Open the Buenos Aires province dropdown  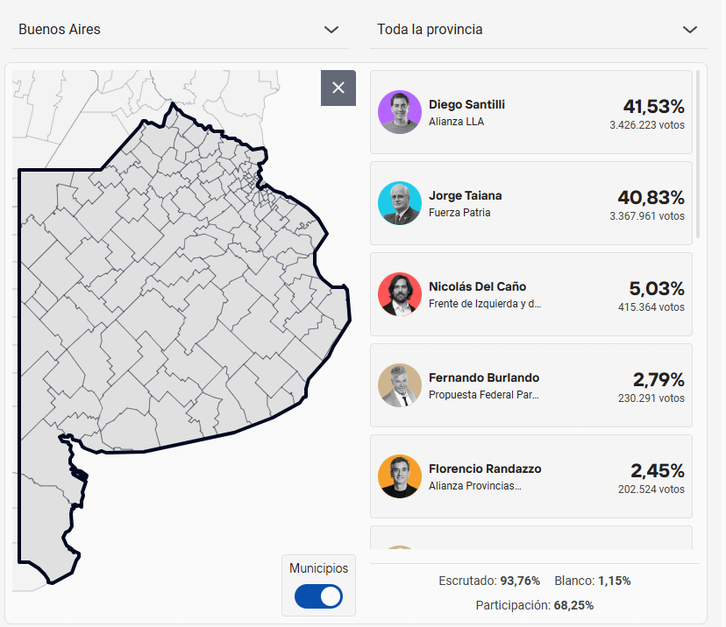tap(179, 30)
